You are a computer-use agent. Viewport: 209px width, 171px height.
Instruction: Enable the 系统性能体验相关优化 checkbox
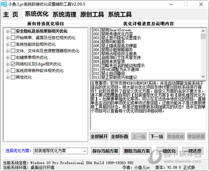[13, 44]
